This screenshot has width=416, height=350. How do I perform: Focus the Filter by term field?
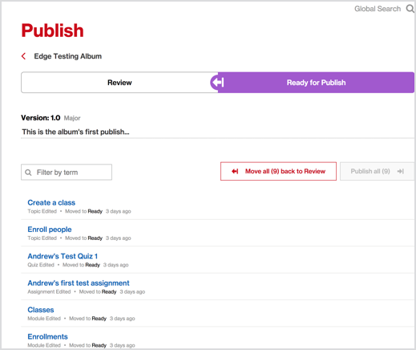67,173
